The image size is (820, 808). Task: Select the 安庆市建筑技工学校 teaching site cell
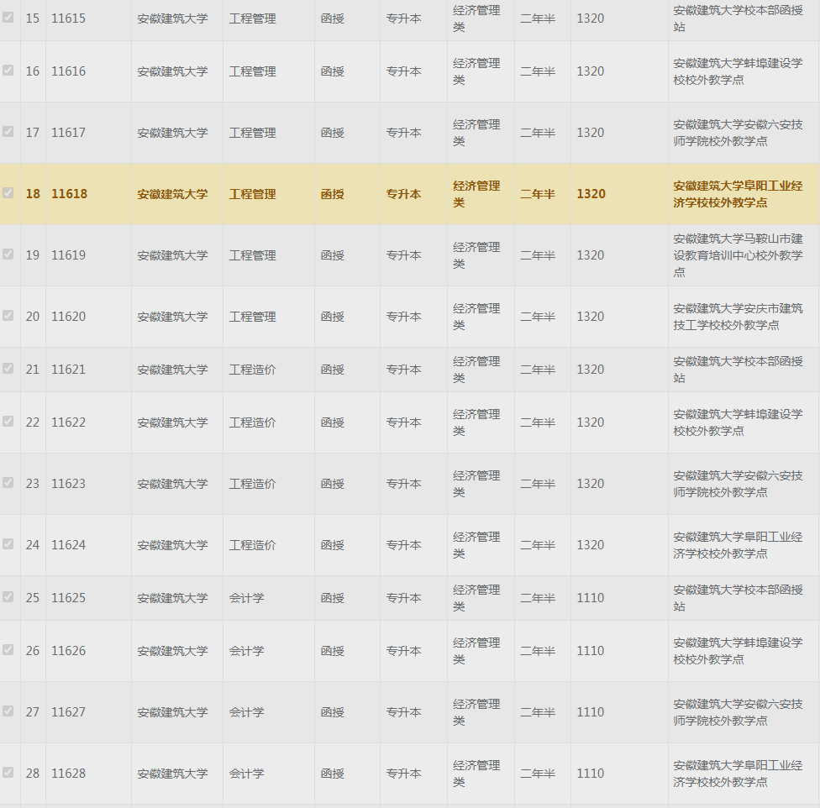737,317
